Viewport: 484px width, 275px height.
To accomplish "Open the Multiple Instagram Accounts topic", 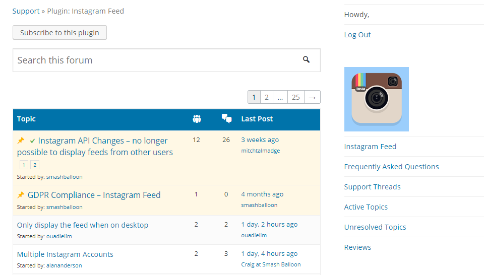I will point(65,254).
